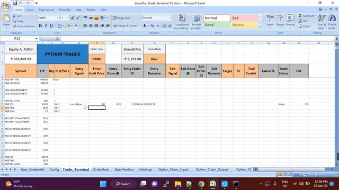Viewport: 339px width, 190px height.
Task: Toggle Middle Align vertical alignment
Action: click(91, 18)
